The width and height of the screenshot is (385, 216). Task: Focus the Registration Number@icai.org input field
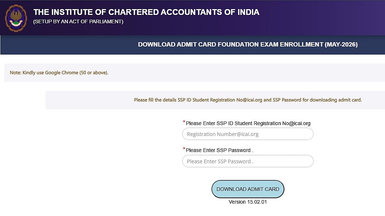coord(248,134)
